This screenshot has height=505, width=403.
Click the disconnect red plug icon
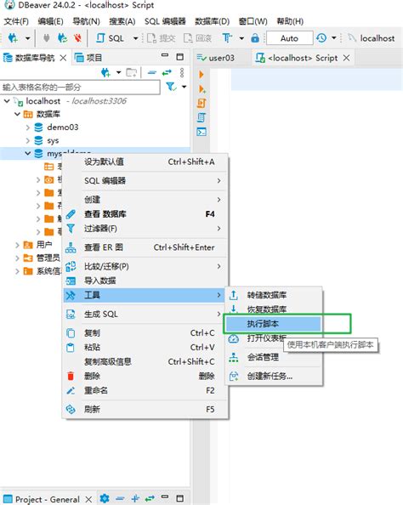click(x=77, y=38)
